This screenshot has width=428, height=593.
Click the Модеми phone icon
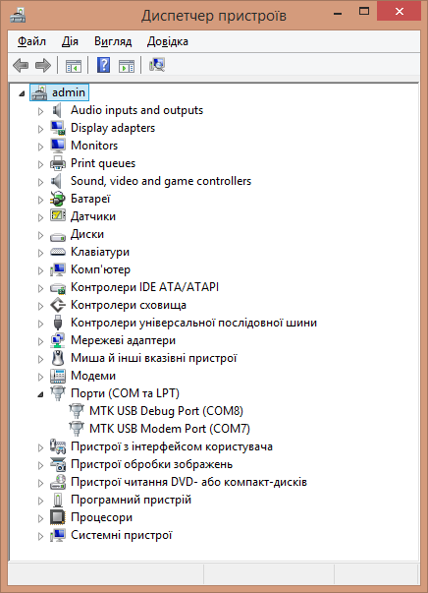click(x=58, y=376)
